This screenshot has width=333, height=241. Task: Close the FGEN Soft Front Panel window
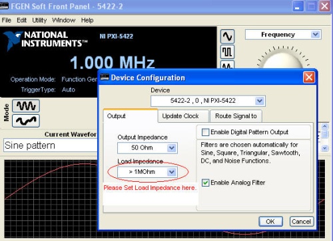click(x=324, y=6)
